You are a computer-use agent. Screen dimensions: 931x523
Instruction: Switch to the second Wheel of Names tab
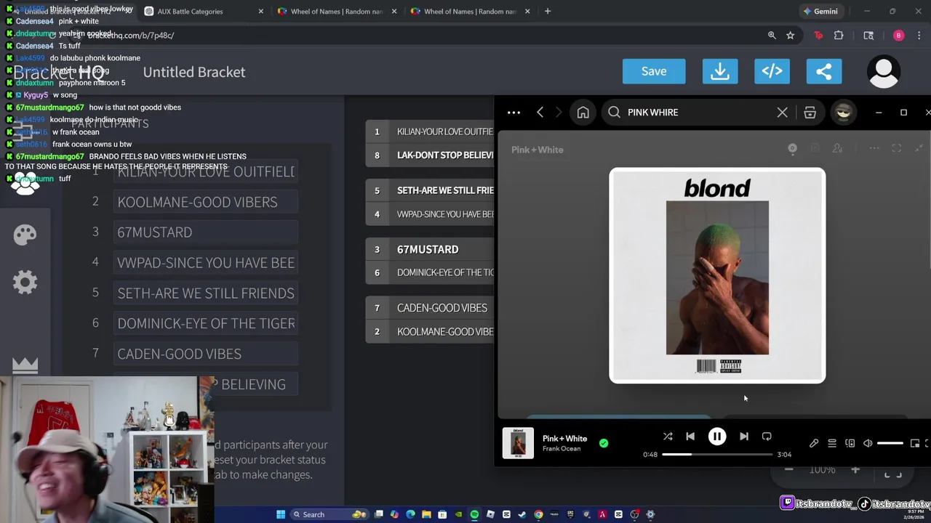pyautogui.click(x=470, y=12)
